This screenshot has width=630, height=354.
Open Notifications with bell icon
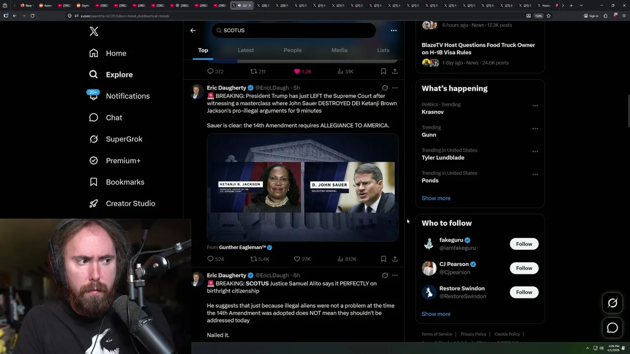click(119, 96)
